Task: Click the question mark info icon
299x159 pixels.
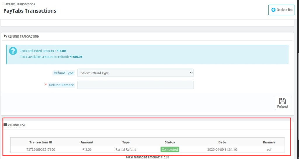Action: click(13, 51)
